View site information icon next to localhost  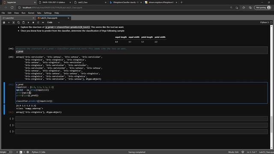(19, 8)
